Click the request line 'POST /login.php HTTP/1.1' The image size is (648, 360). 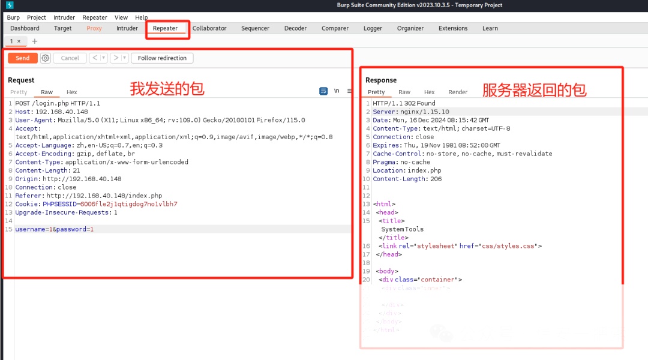(x=58, y=103)
